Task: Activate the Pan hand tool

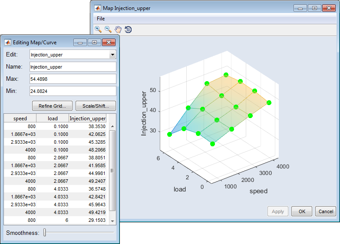Action: point(118,29)
